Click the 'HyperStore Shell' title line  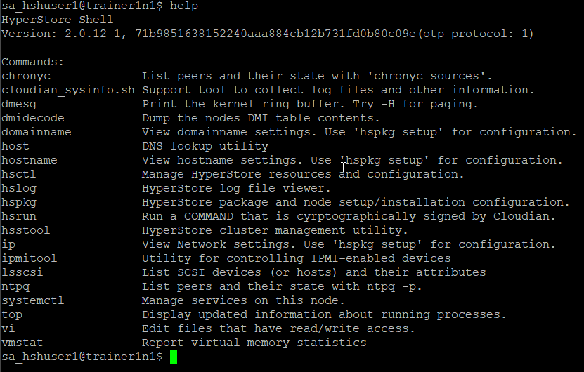(58, 20)
